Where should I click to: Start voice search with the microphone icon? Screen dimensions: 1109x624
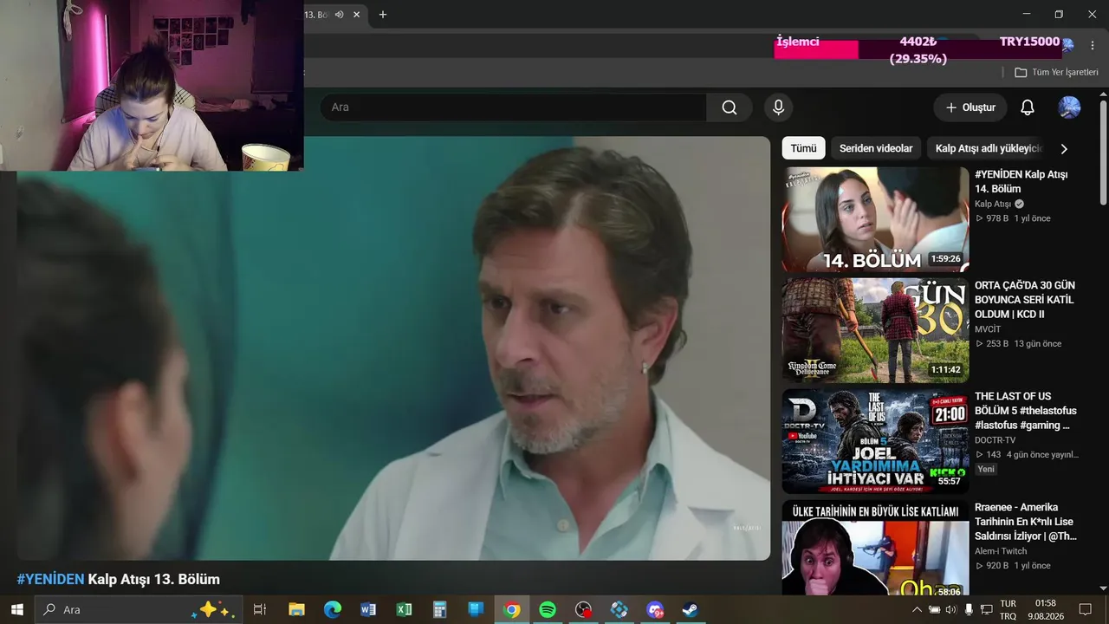point(778,107)
